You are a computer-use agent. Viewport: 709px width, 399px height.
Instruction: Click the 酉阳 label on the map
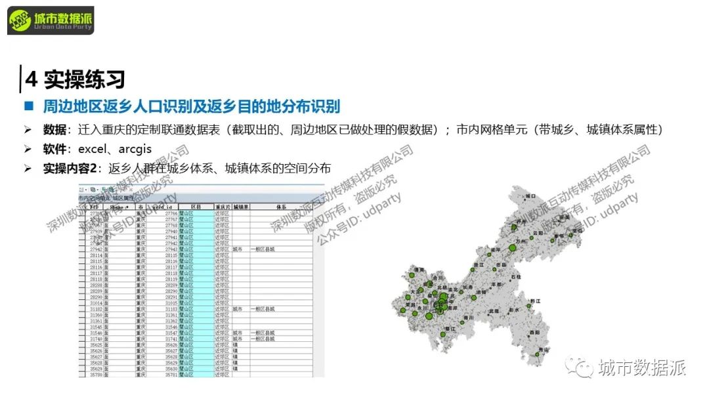(x=534, y=332)
